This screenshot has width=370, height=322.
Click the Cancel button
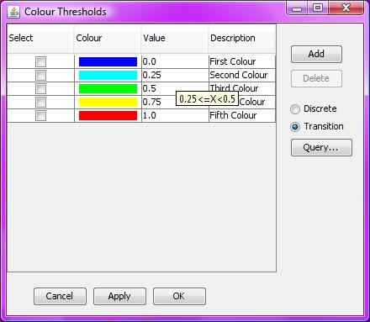[x=60, y=296]
